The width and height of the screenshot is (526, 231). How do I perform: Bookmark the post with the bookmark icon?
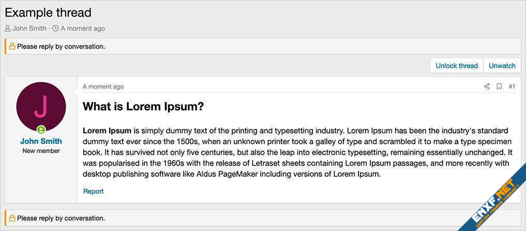click(499, 87)
